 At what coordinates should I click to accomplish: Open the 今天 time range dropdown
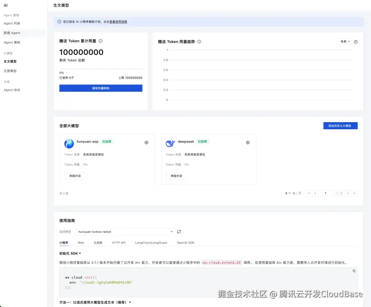[345, 41]
